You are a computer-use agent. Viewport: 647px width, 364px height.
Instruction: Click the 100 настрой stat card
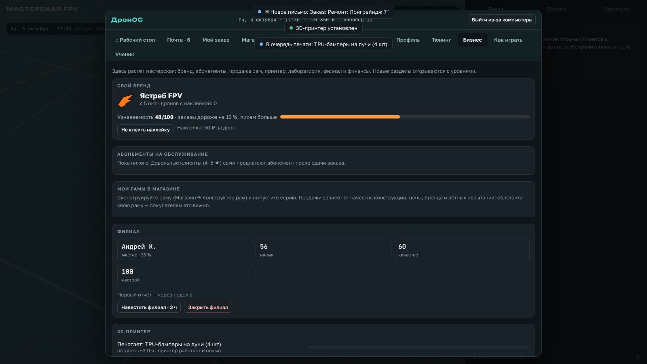click(185, 275)
